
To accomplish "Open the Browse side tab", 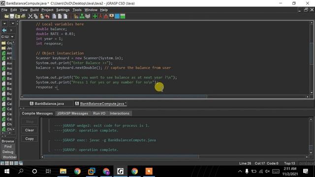I will click(x=8, y=141).
